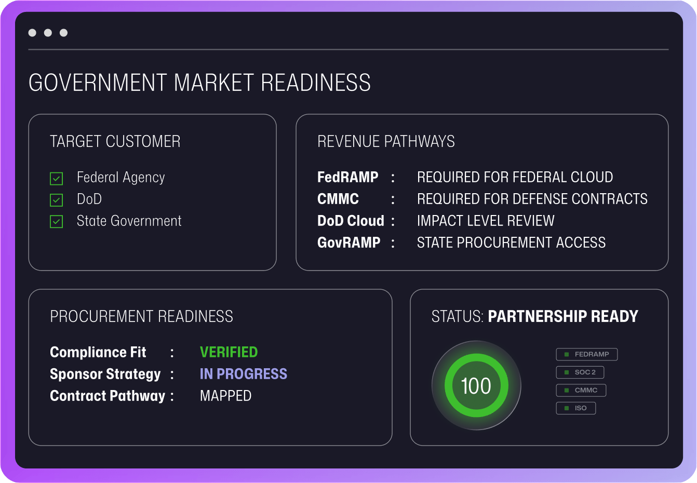The width and height of the screenshot is (697, 483).
Task: Click the Compliance Fit label
Action: point(98,352)
